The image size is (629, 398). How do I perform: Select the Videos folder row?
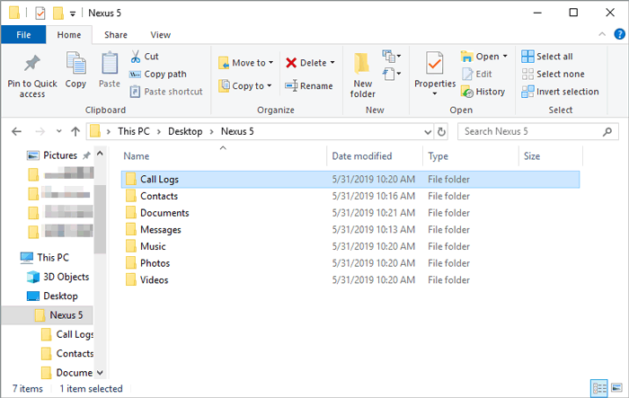[350, 280]
